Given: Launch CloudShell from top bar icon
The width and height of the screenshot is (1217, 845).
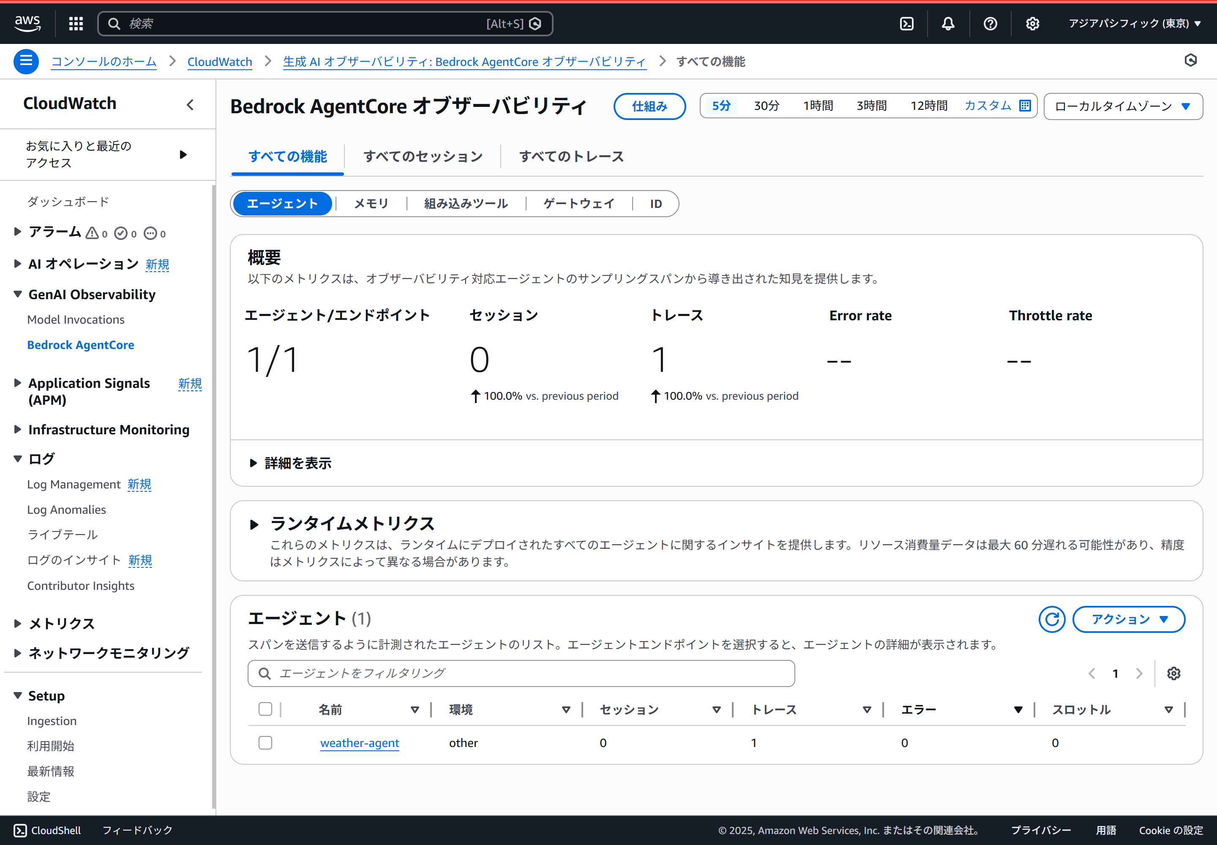Looking at the screenshot, I should click(907, 23).
